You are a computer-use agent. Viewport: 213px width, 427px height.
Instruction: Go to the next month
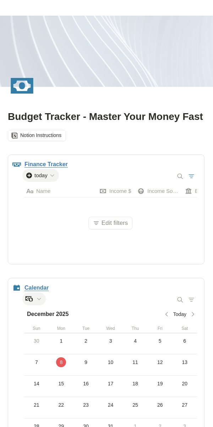click(x=193, y=314)
